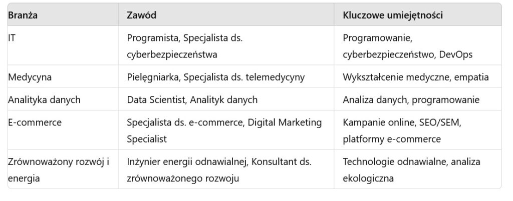Click the Inżynier energii odnawialnej job cell

219,169
